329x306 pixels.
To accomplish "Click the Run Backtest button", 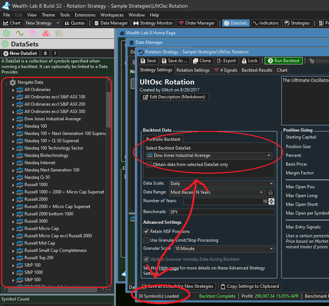I will click(284, 61).
